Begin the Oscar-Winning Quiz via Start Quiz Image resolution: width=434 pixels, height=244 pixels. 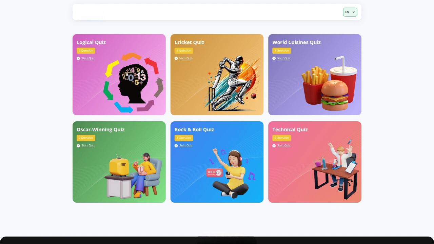coord(88,146)
